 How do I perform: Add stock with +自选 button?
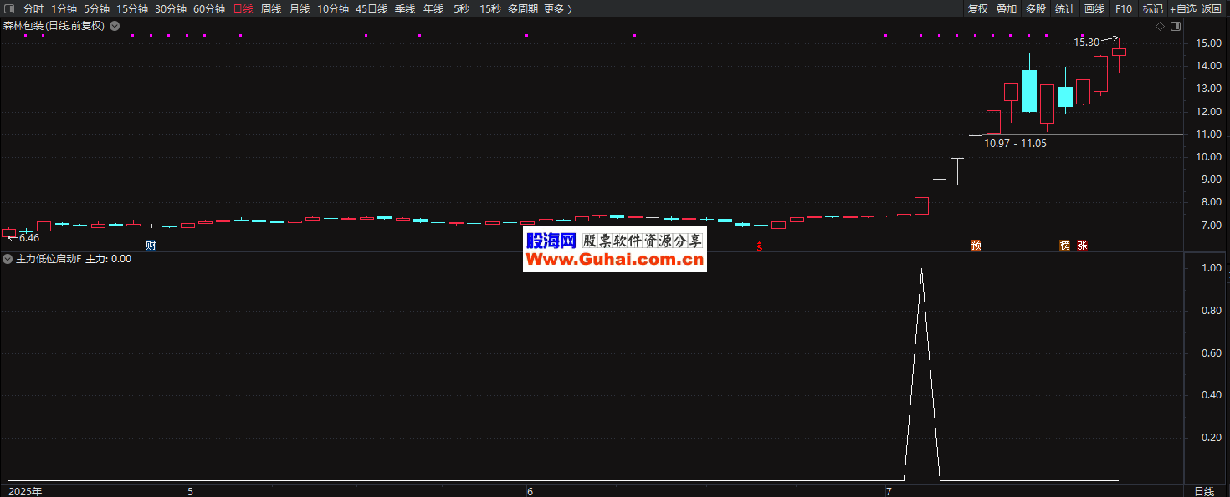coord(1183,8)
